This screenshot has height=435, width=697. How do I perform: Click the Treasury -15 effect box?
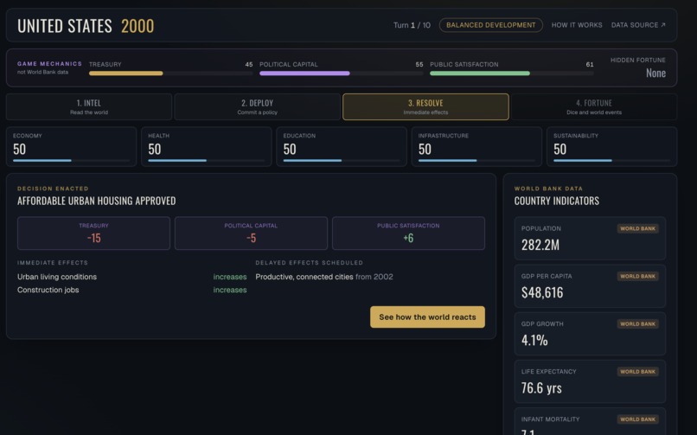(93, 233)
